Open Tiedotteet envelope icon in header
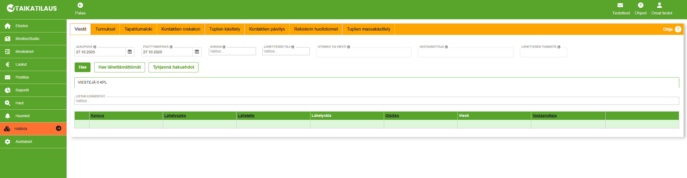687x178 pixels. [620, 5]
